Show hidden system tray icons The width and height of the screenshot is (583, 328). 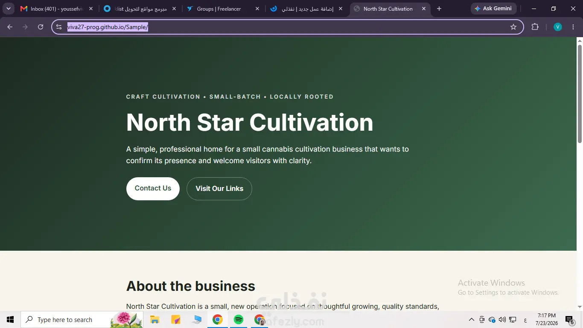[472, 319]
